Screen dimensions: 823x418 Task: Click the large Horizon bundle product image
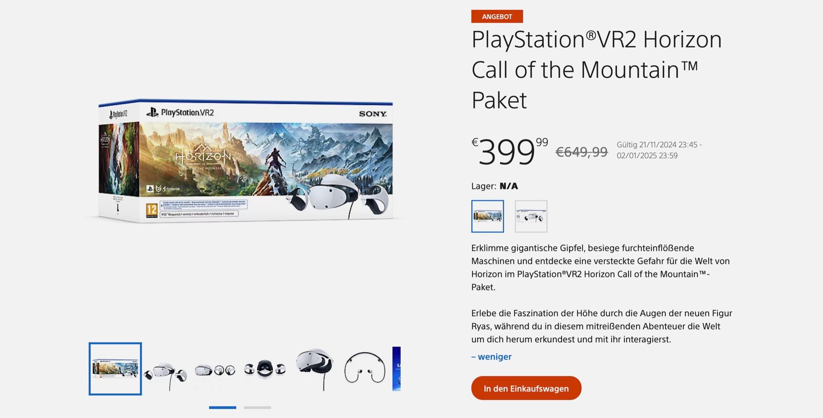[x=245, y=161]
